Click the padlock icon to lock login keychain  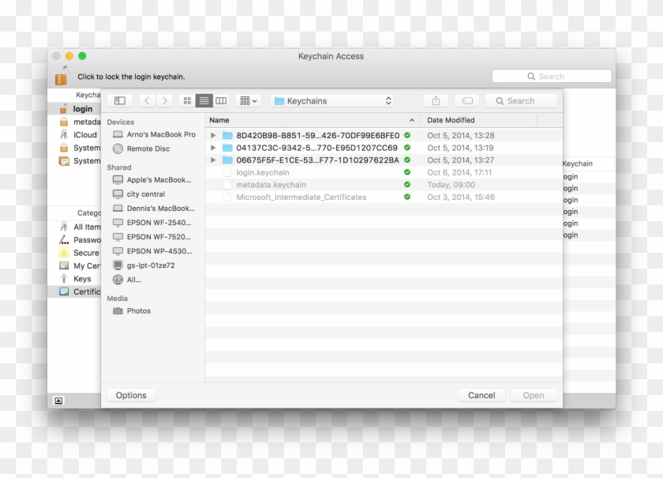pyautogui.click(x=62, y=76)
